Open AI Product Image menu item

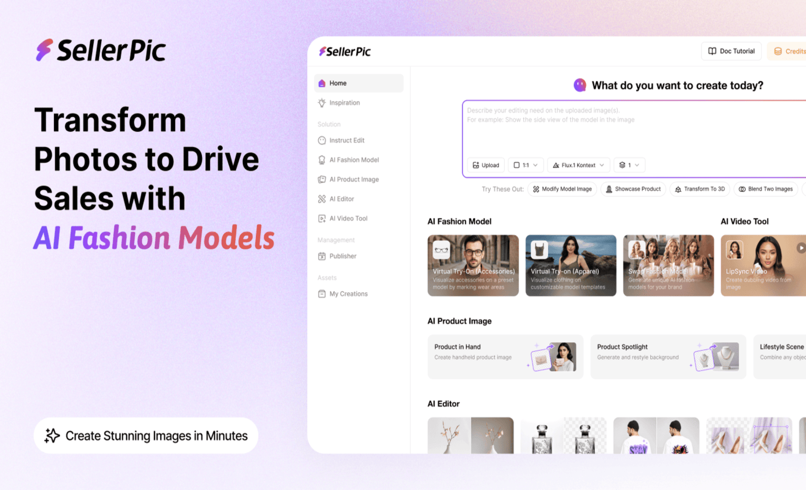coord(353,180)
